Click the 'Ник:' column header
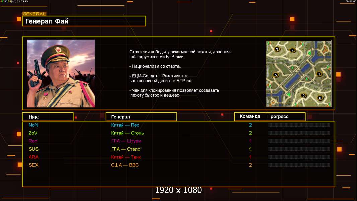 [x=48, y=117]
